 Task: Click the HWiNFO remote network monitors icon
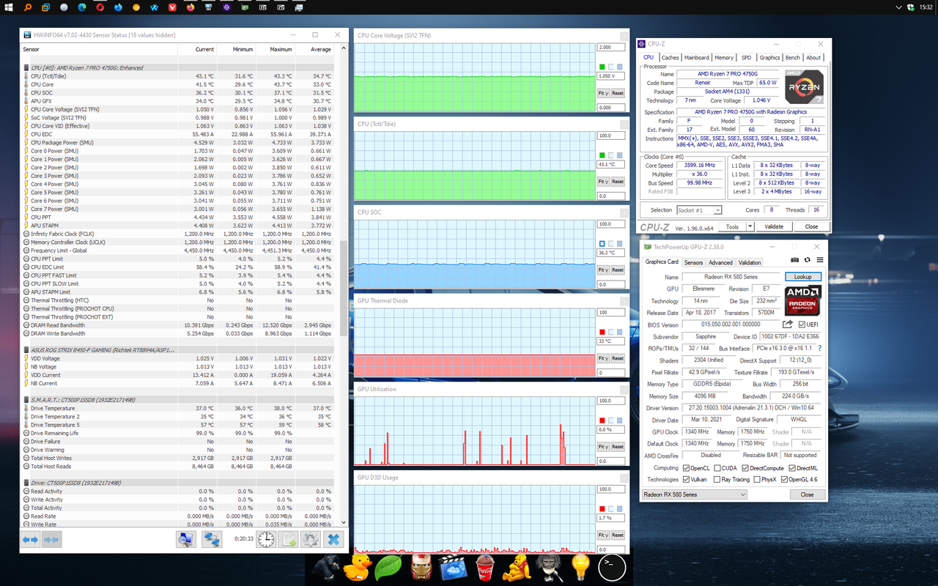point(212,539)
